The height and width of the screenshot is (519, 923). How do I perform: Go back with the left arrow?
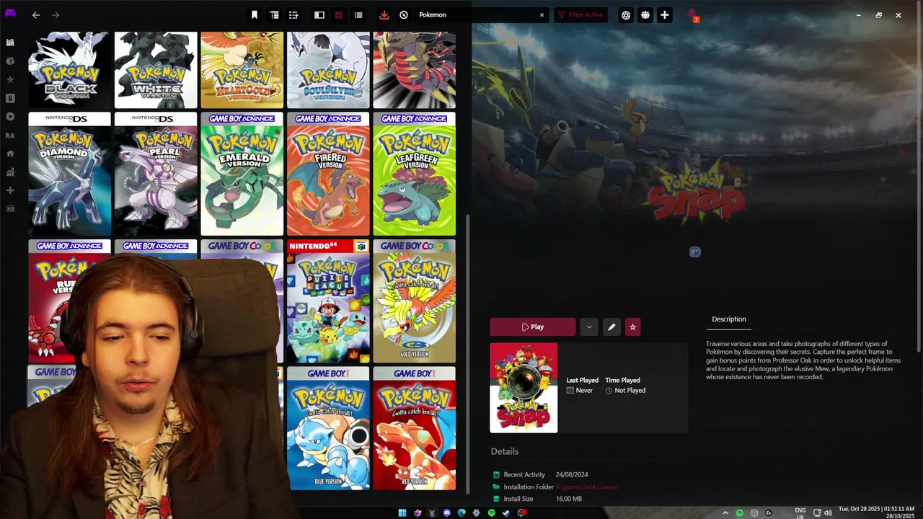36,15
